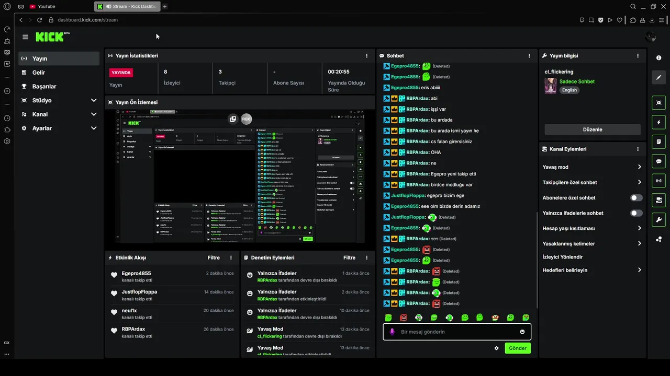Open Opera sidebar extensions cube icon
The height and width of the screenshot is (376, 670).
click(x=7, y=130)
